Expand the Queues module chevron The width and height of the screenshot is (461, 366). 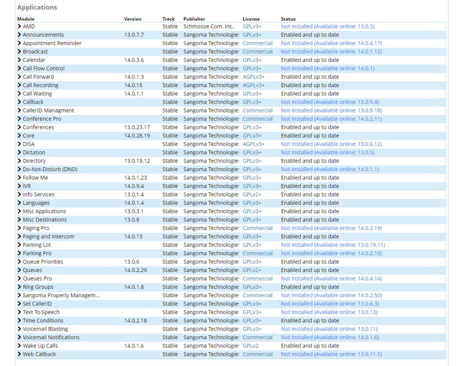click(19, 270)
